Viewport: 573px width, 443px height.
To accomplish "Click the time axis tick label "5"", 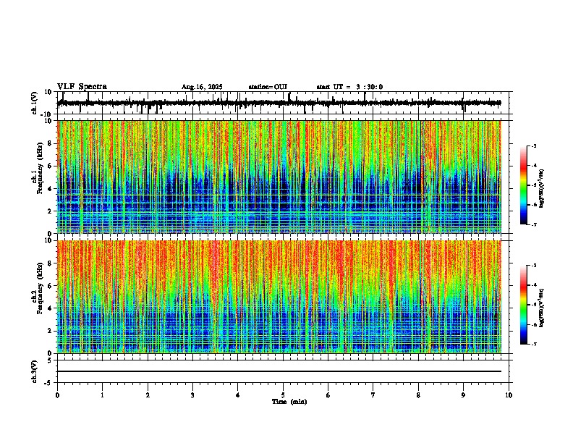I will (283, 395).
